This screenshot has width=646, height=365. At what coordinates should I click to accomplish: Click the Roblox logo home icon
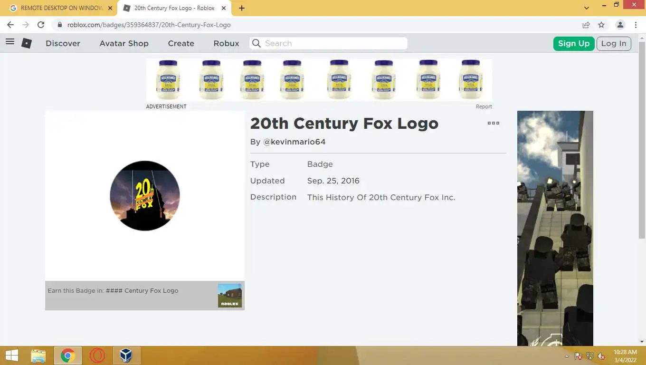27,43
